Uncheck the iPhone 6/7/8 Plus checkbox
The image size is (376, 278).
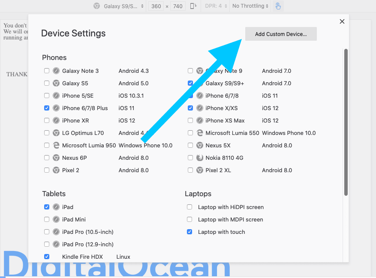coord(47,108)
